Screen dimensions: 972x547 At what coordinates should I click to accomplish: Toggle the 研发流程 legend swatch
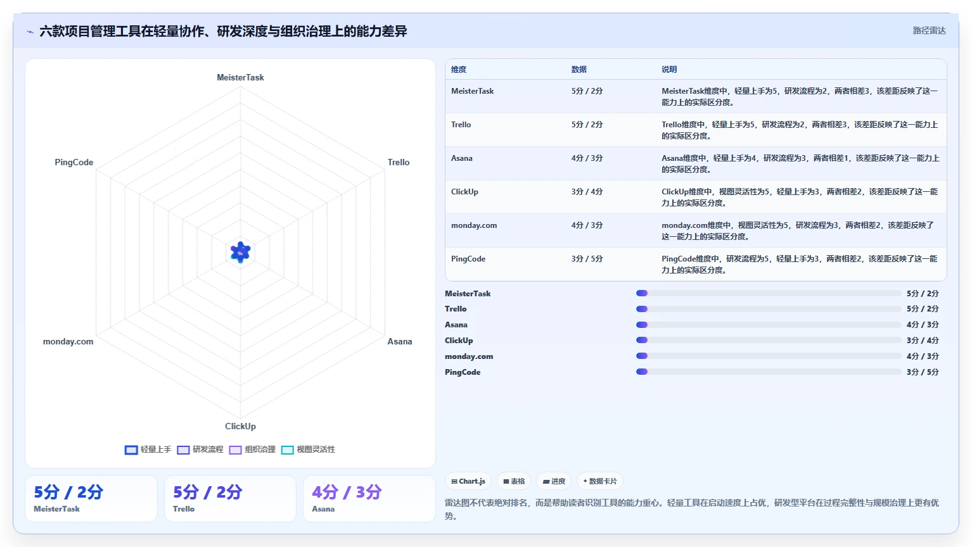point(183,450)
